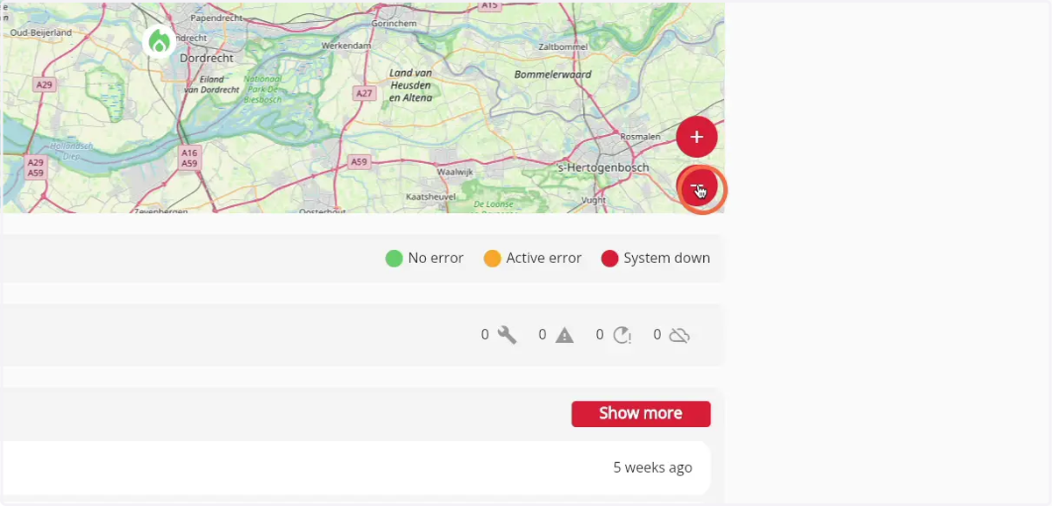Click the Bommelerwaard label on the map
The width and height of the screenshot is (1052, 506).
coord(553,75)
